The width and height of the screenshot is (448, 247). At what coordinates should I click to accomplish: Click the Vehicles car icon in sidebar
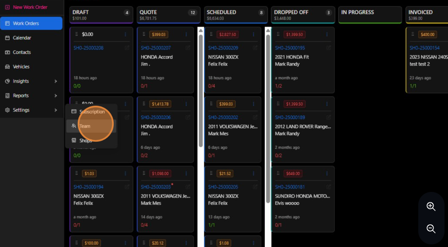pyautogui.click(x=7, y=66)
